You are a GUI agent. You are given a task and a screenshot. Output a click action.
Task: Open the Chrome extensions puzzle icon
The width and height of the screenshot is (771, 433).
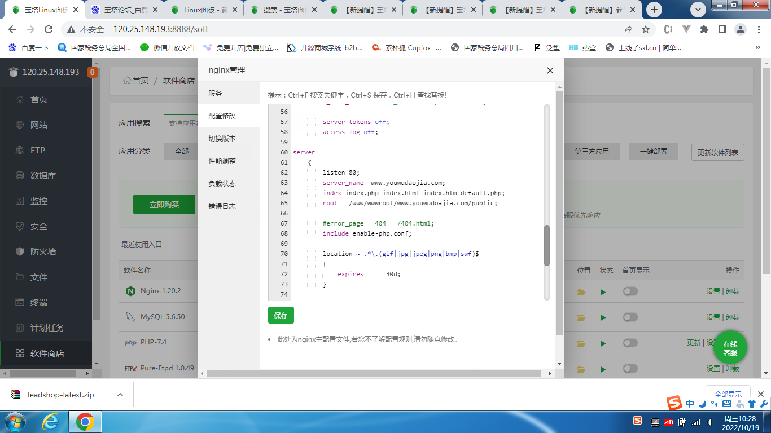pyautogui.click(x=704, y=29)
